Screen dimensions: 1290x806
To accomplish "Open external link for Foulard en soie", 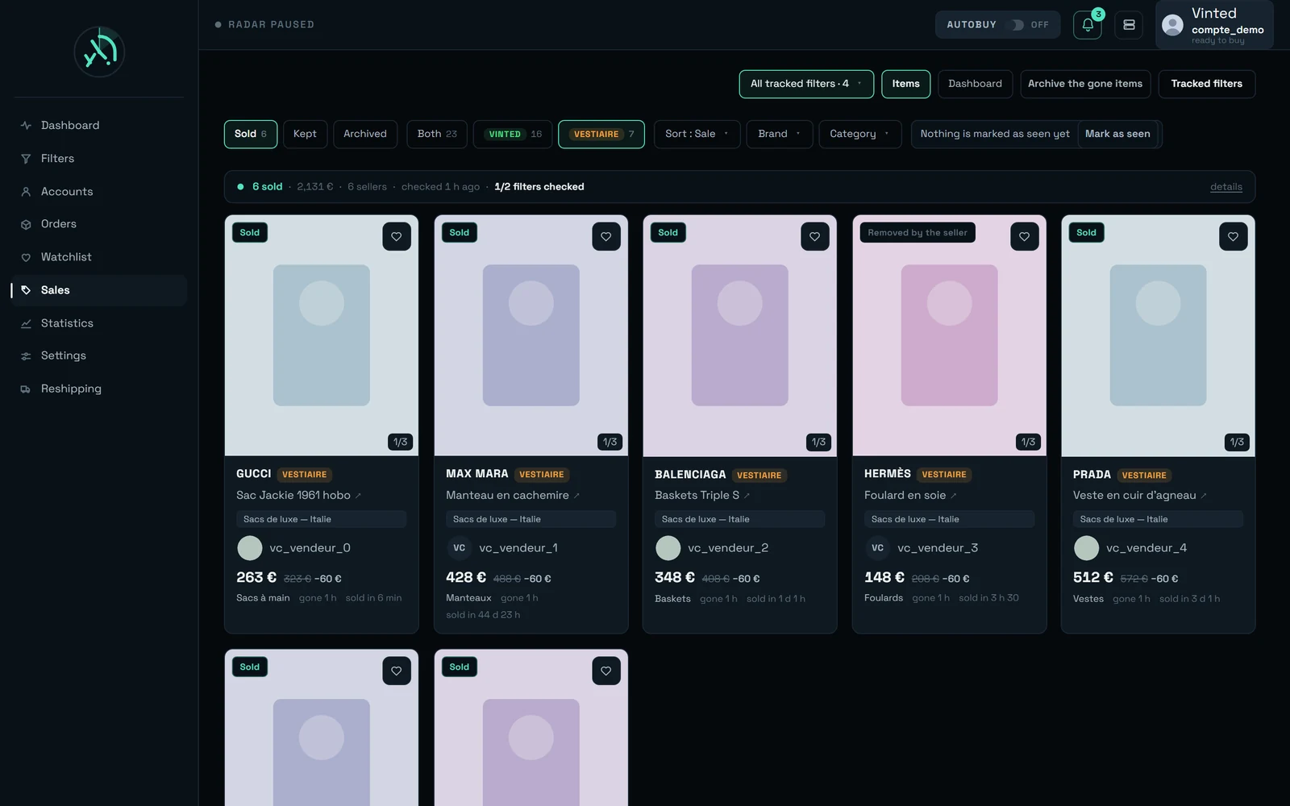I will tap(953, 496).
